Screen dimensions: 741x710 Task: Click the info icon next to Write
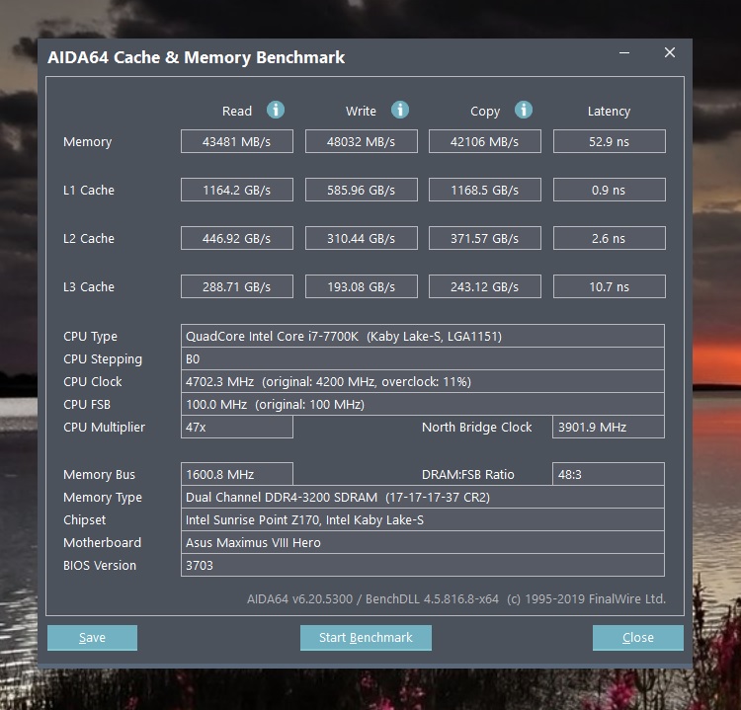point(400,110)
